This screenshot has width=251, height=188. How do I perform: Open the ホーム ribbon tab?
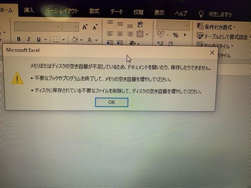(x=6, y=10)
